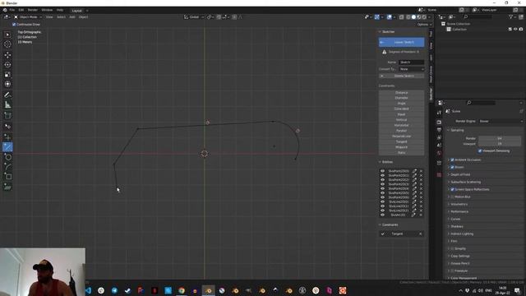Screen dimensions: 526x296
Task: Hide SlvsArc(0) with its eye icon
Action: point(382,215)
